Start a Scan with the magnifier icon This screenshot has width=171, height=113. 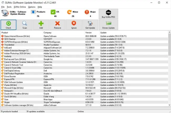25,25
